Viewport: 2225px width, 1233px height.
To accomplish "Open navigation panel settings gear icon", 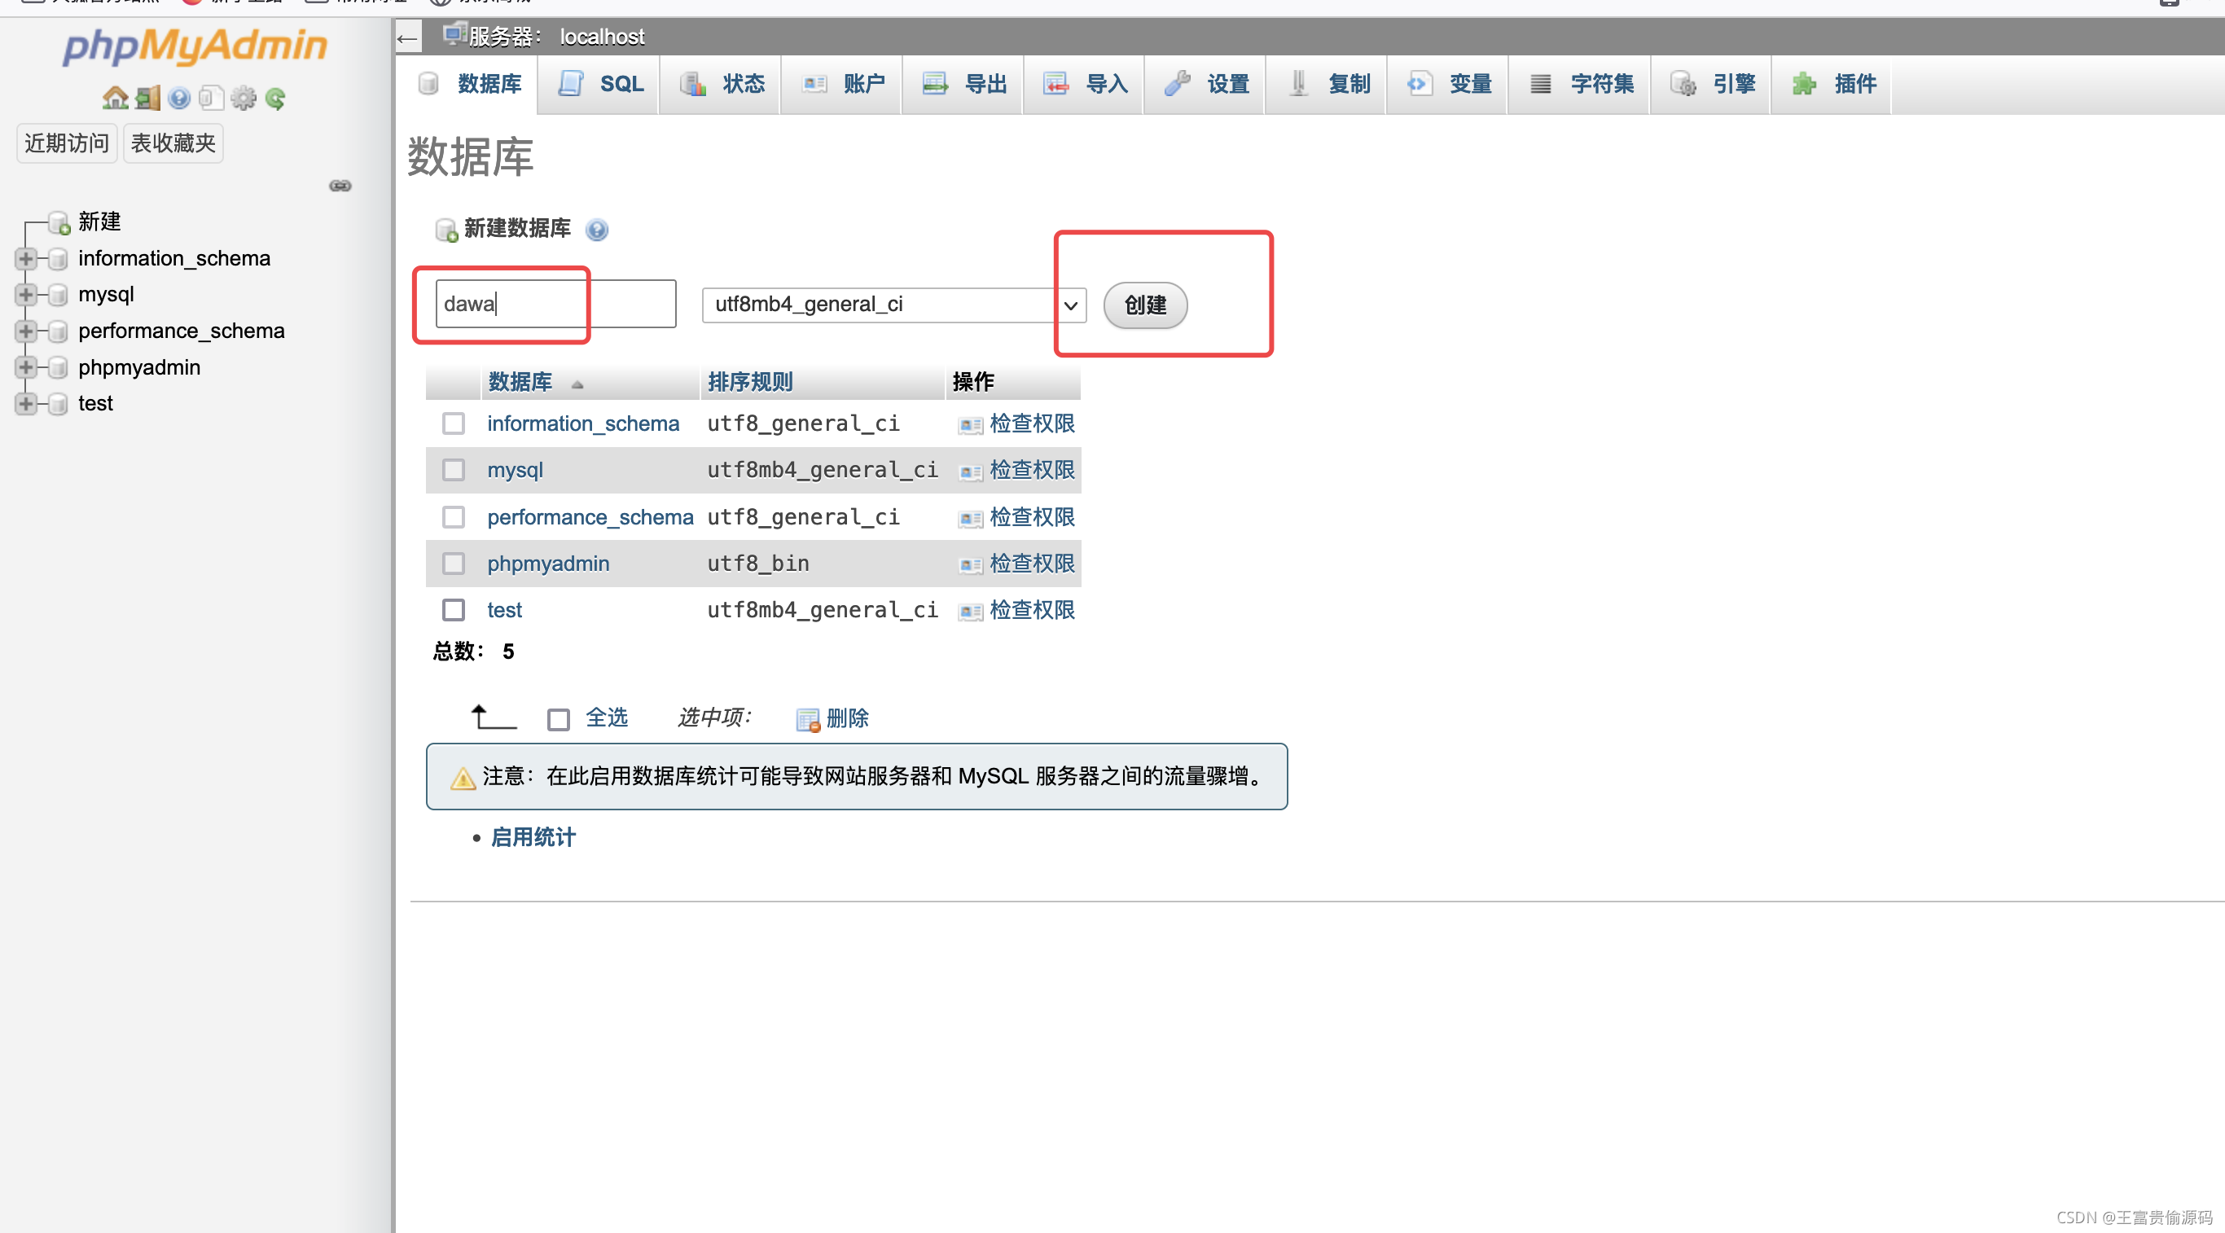I will (x=244, y=99).
